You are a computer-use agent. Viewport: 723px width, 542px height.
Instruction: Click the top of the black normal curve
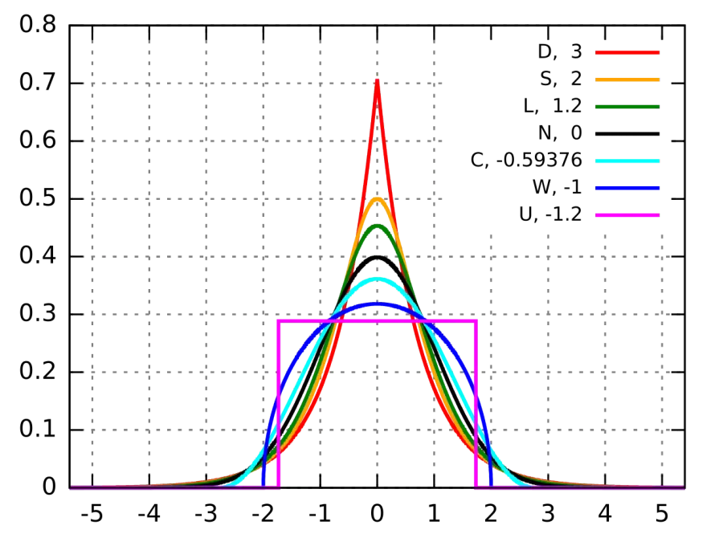pyautogui.click(x=378, y=257)
